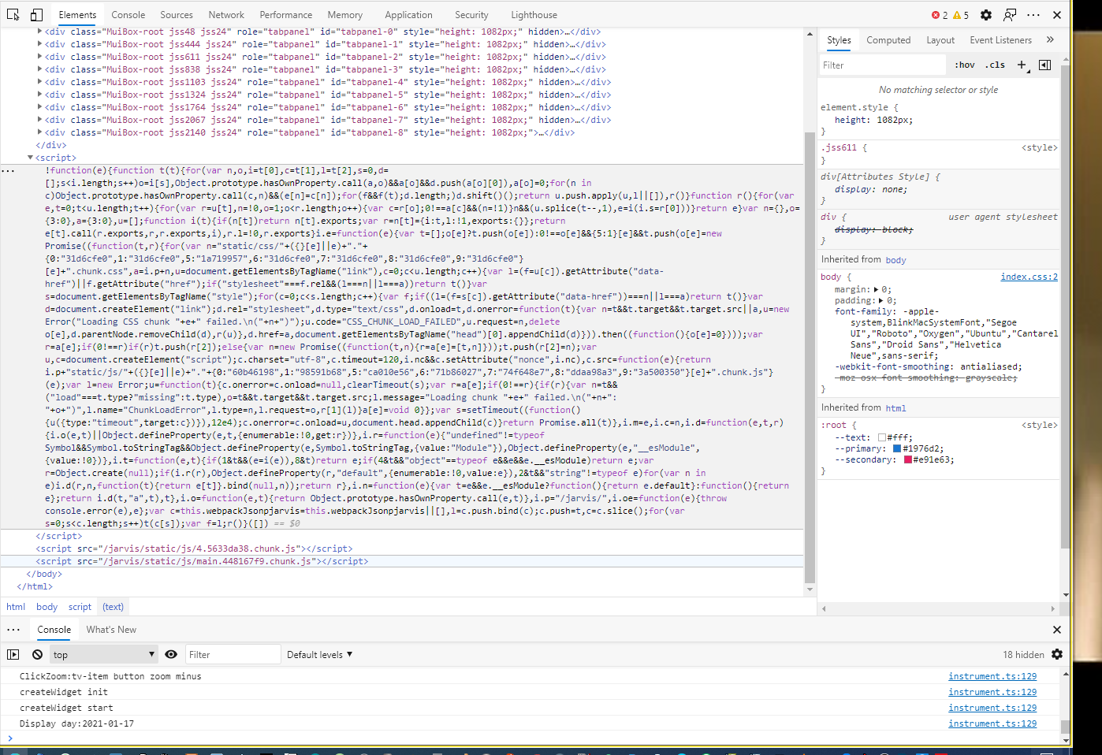Expand the tabpanel-0 div node
The height and width of the screenshot is (755, 1102).
point(39,32)
